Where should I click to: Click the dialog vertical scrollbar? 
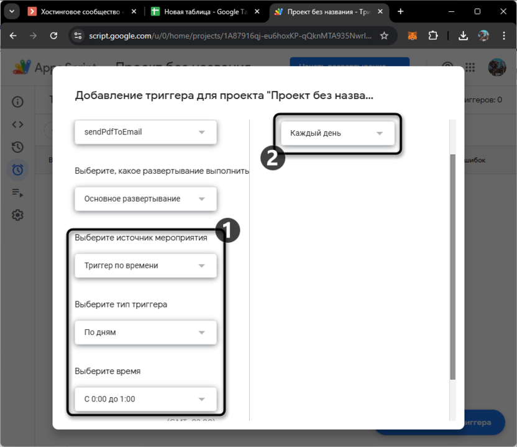tap(453, 266)
